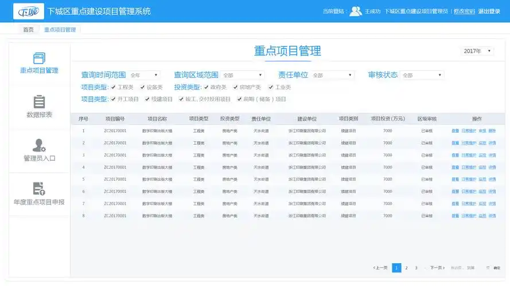Toggle the 工业类 checkbox

[x=271, y=87]
